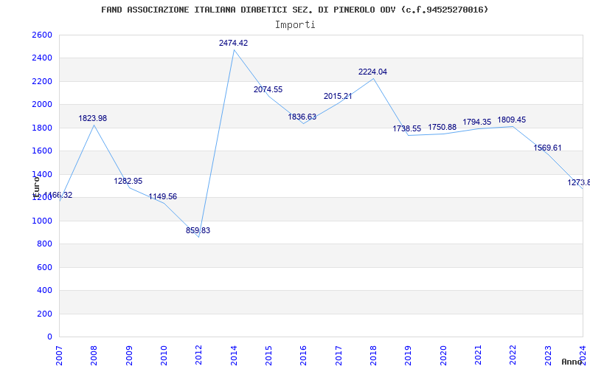This screenshot has height=369, width=590.
Task: Select the x-axis year 2016
Action: (x=303, y=356)
